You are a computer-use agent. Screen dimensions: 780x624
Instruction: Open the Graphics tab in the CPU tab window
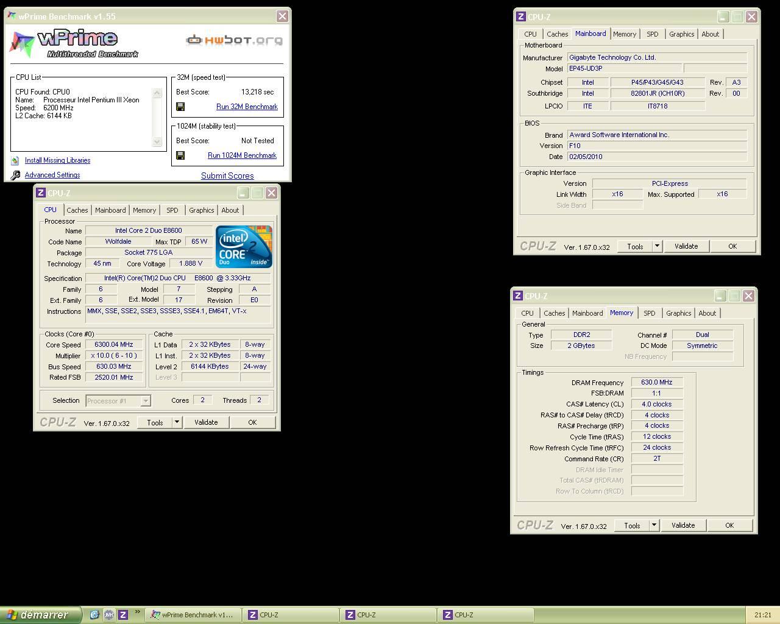[x=202, y=210]
